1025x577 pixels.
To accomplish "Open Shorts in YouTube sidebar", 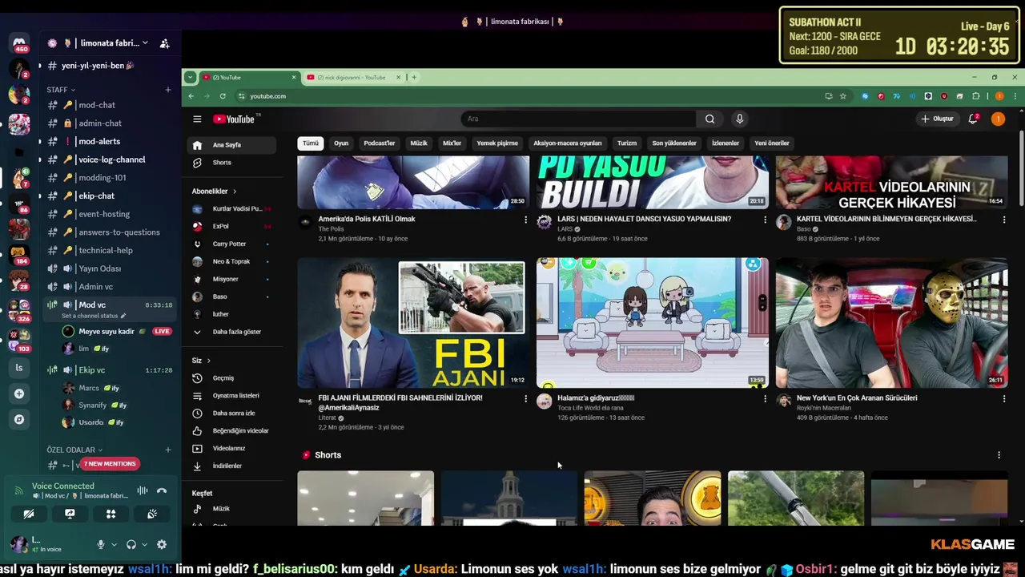I will (x=232, y=163).
